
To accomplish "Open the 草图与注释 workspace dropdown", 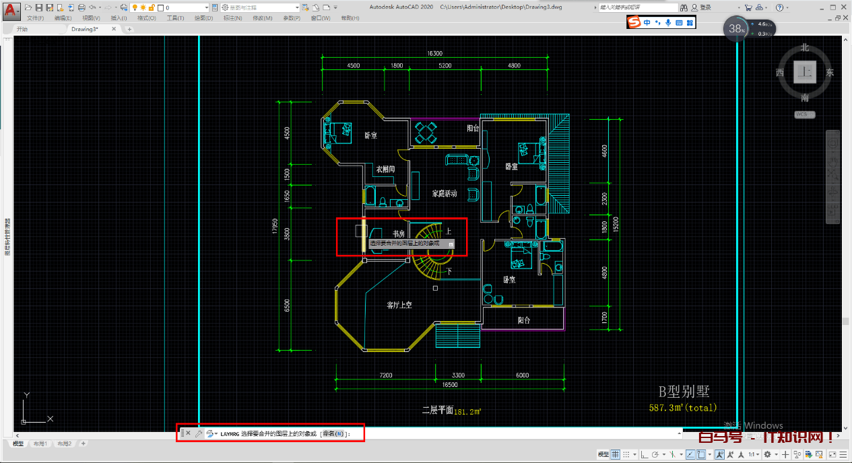I will (297, 7).
